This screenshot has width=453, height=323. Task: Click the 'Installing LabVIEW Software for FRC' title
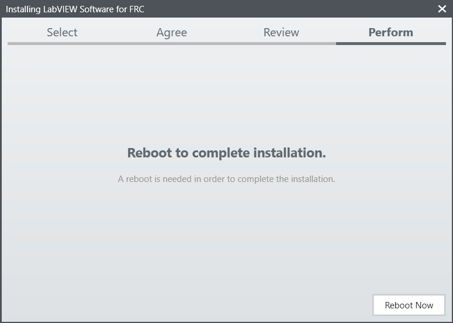(75, 9)
